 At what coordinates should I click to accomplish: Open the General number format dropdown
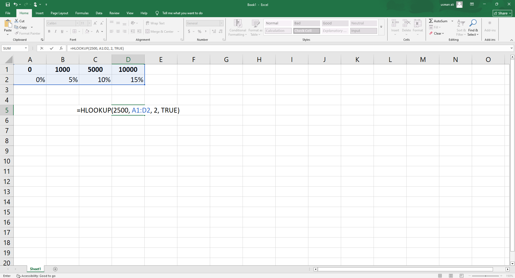point(221,23)
